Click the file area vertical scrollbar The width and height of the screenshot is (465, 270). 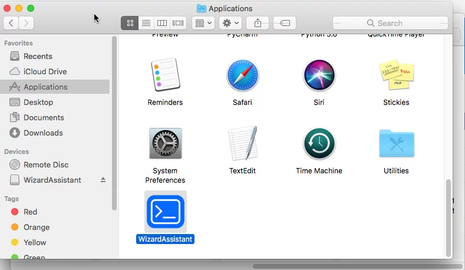(448, 218)
